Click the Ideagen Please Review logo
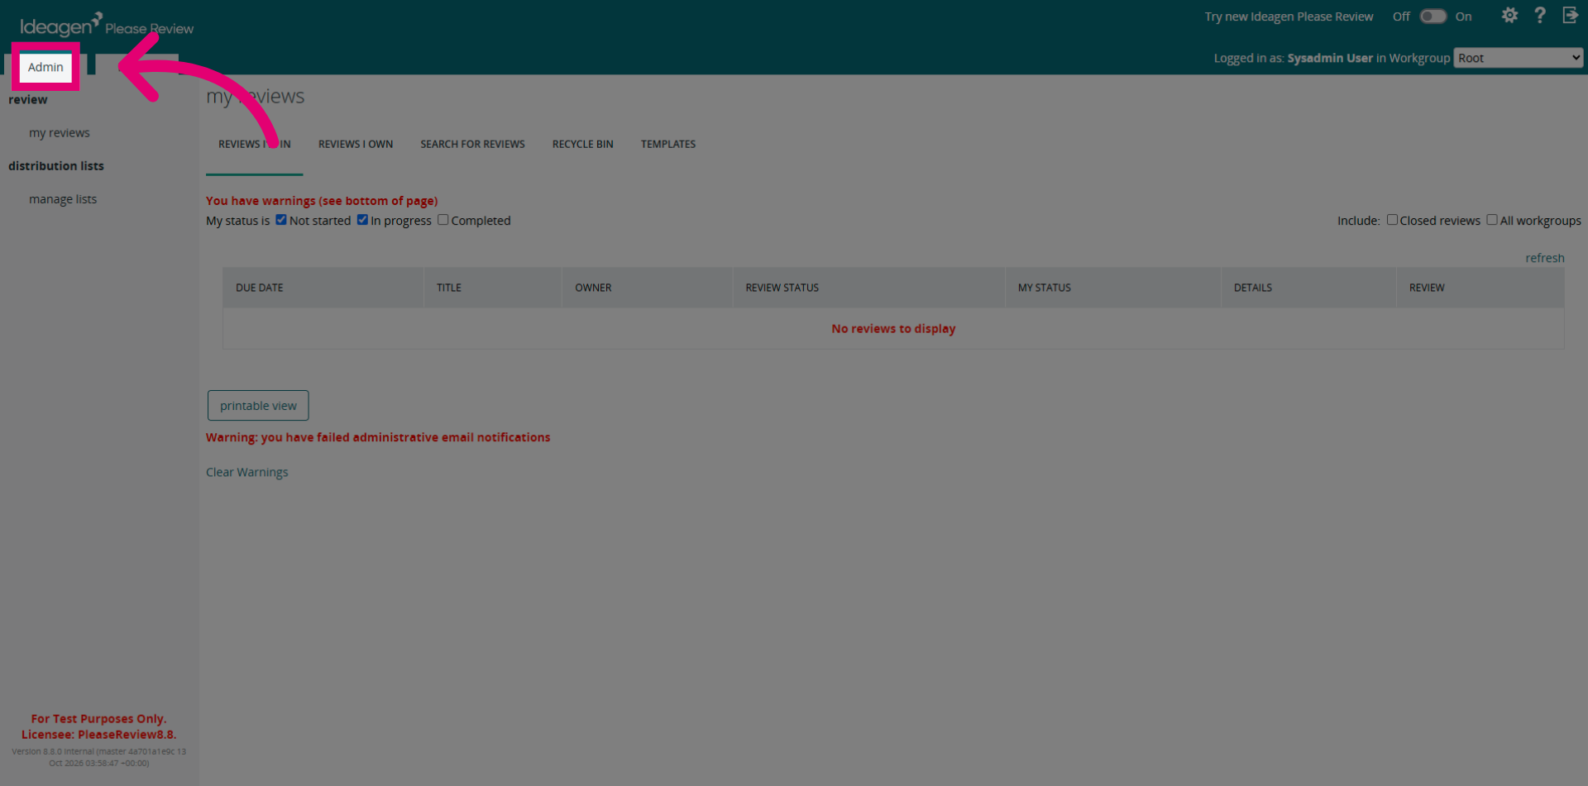 (x=107, y=25)
